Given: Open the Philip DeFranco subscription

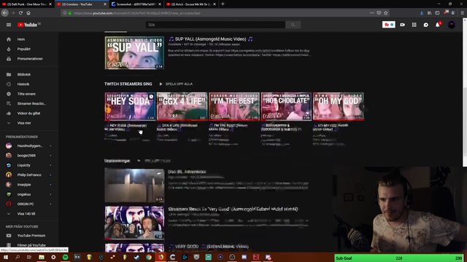Looking at the screenshot, I should 29,175.
